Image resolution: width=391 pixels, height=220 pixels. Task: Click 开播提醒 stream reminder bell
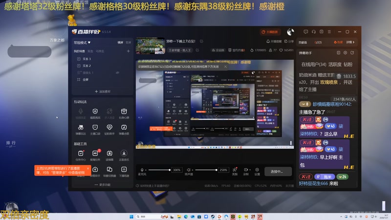click(274, 42)
